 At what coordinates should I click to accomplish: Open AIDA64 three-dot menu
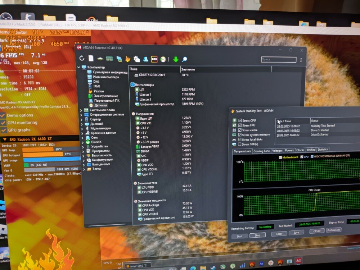coord(301,60)
